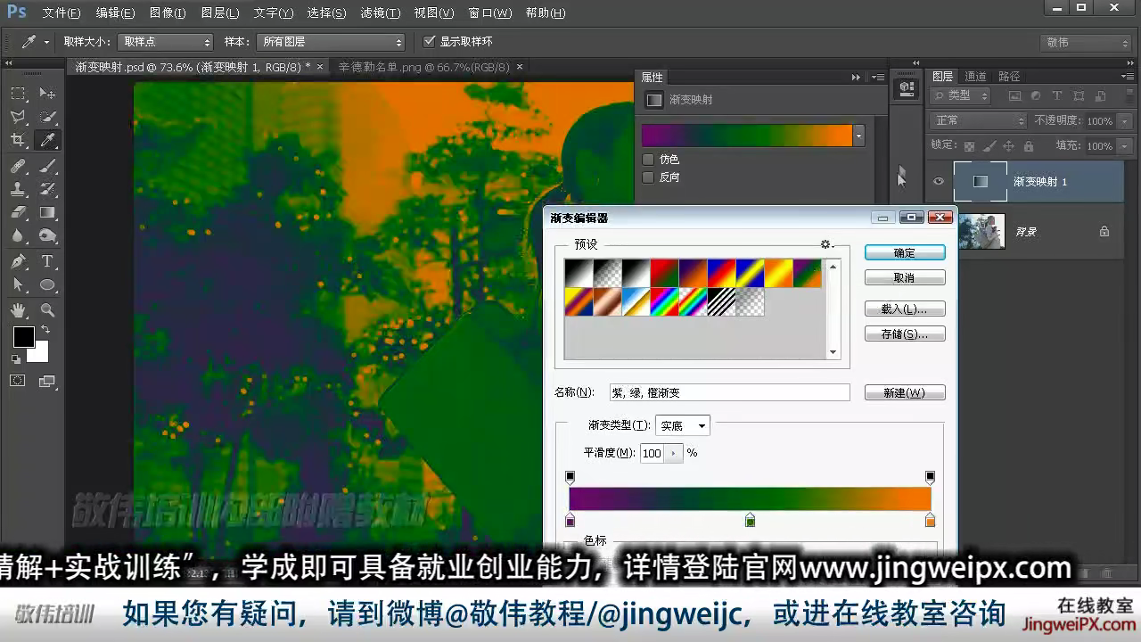The width and height of the screenshot is (1141, 642).
Task: Click 确定 in the gradient editor
Action: coord(905,253)
